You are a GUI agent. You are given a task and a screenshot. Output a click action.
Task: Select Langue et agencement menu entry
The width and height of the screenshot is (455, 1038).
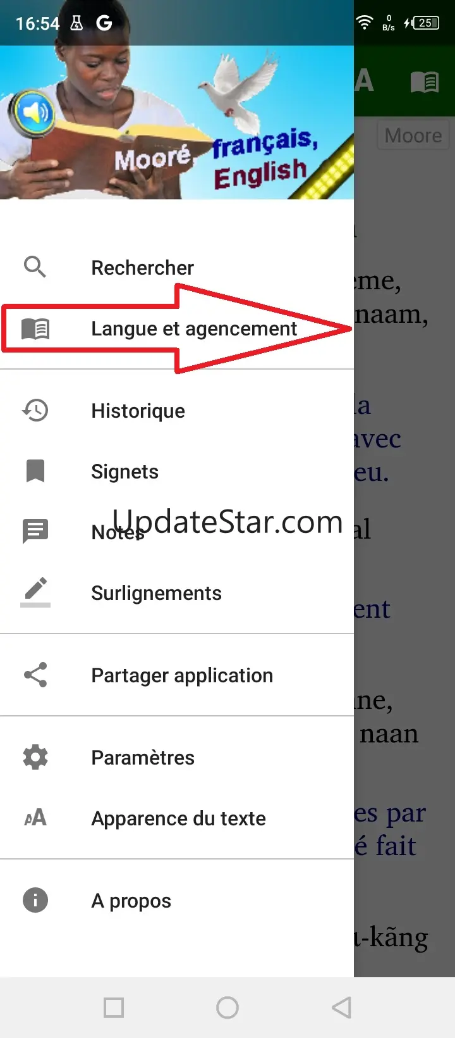[177, 328]
